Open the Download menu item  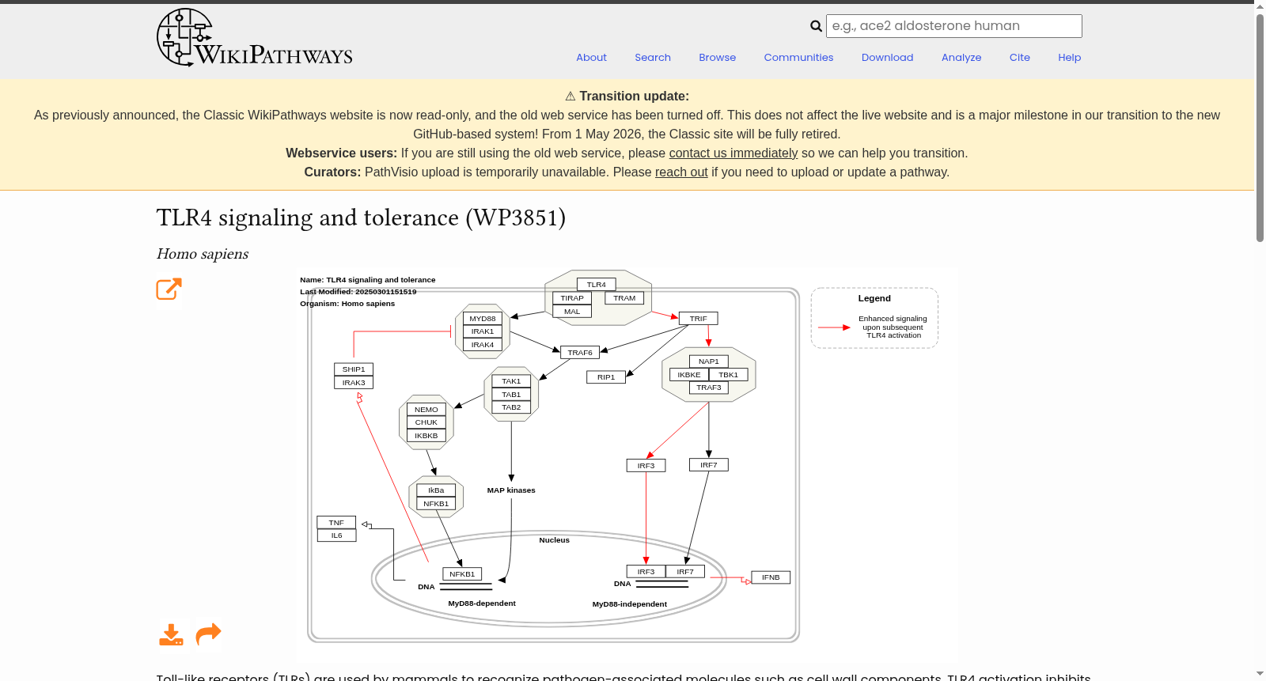(x=887, y=58)
